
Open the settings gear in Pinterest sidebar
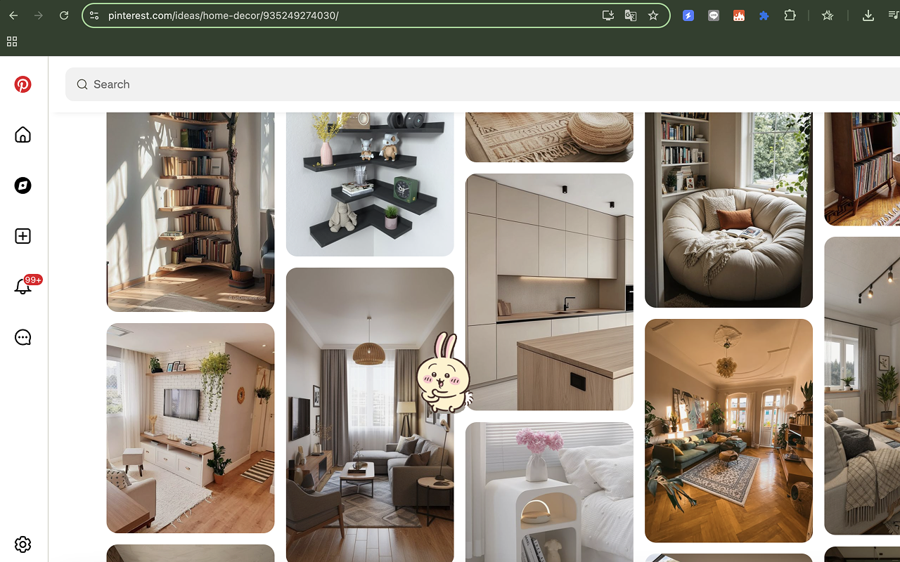pos(23,544)
